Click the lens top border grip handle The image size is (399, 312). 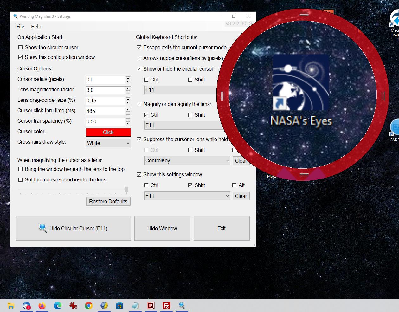pos(304,14)
